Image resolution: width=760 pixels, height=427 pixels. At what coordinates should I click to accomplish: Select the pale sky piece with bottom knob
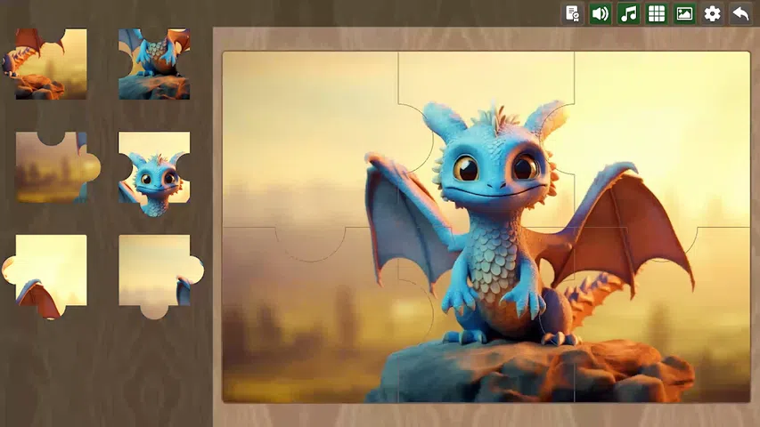pos(160,276)
